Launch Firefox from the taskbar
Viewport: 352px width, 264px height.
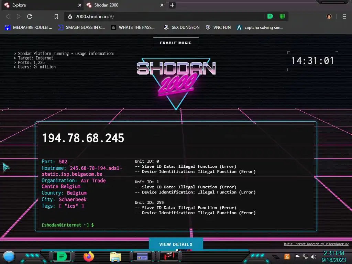click(x=89, y=256)
